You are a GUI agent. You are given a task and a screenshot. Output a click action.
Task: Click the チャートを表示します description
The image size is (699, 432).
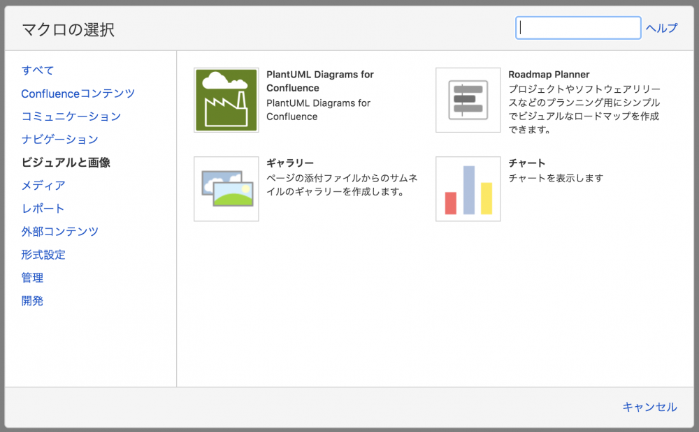pyautogui.click(x=556, y=178)
